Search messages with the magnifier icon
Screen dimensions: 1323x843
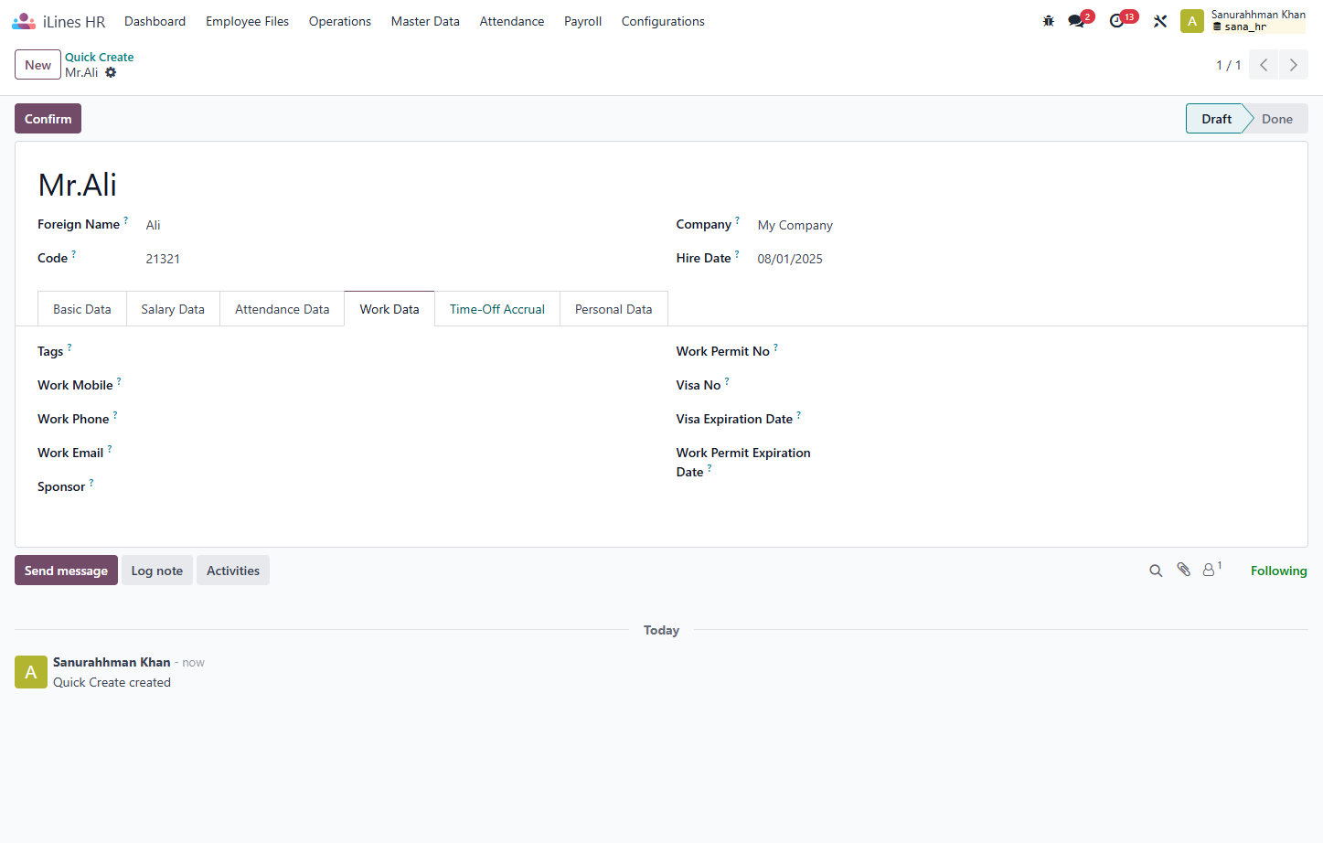[x=1156, y=571]
